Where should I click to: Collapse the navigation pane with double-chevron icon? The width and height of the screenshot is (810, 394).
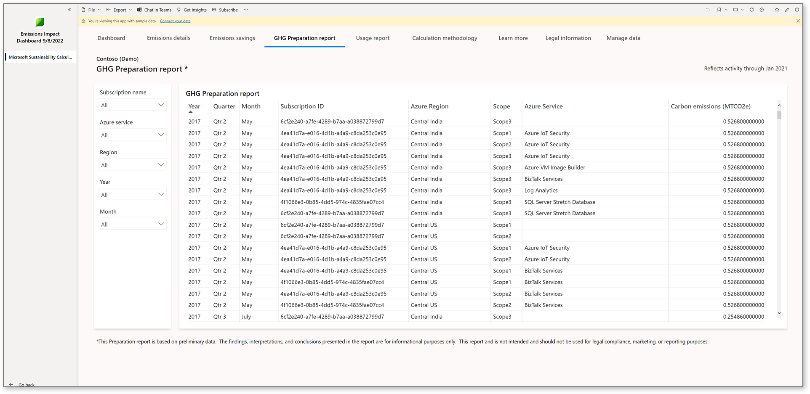(x=69, y=10)
